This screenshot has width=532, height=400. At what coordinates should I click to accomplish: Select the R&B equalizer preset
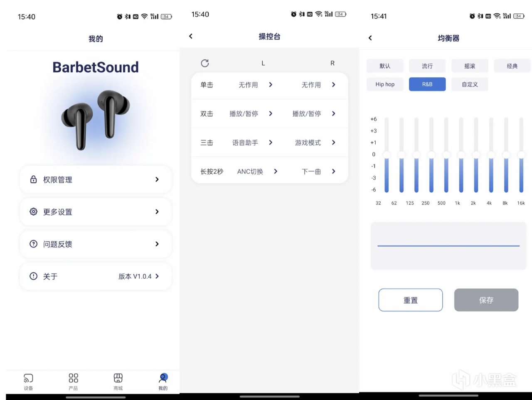coord(427,84)
